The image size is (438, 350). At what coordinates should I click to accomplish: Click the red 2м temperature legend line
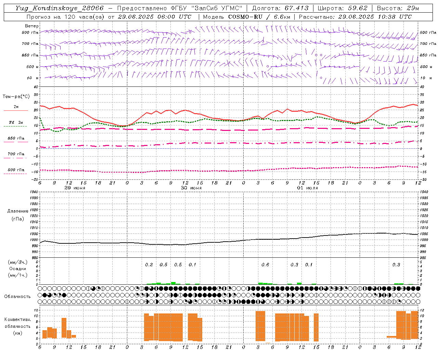16,111
